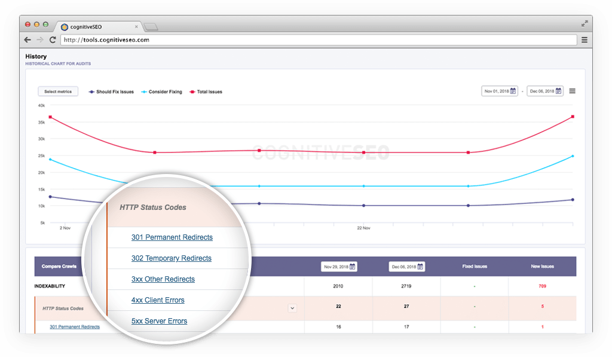The width and height of the screenshot is (612, 357).
Task: Click the value 27 in HTTP Status Codes row
Action: click(406, 307)
